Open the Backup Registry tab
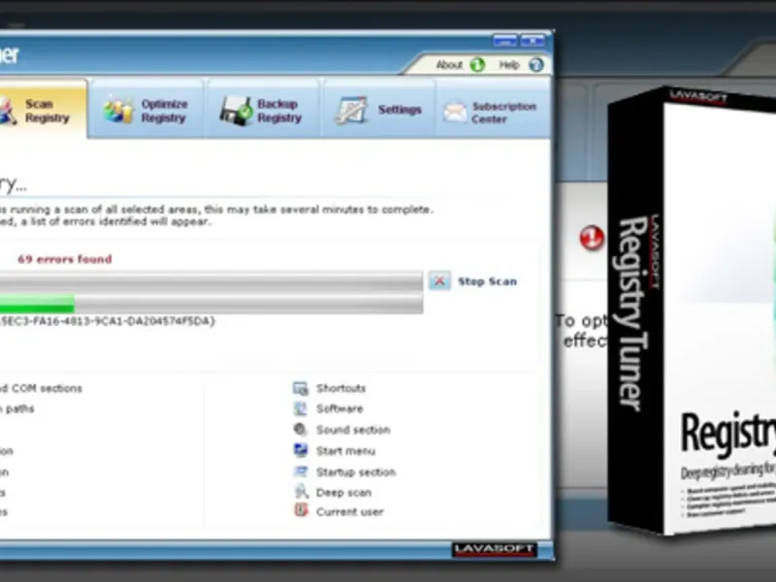Image resolution: width=776 pixels, height=582 pixels. [262, 111]
